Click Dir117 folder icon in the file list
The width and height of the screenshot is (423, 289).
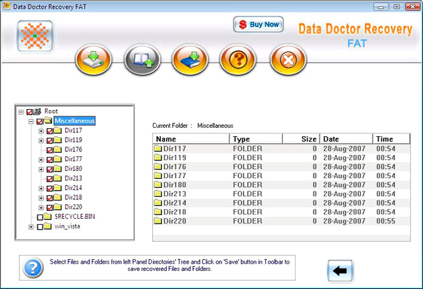coord(158,148)
